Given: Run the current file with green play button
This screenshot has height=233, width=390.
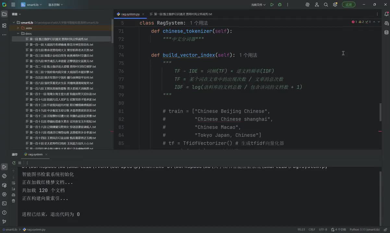Looking at the screenshot, I should tap(272, 5).
